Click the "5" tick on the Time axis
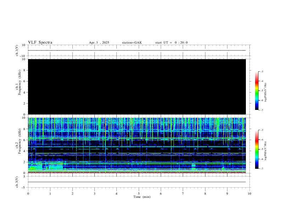The height and width of the screenshot is (217, 281). pyautogui.click(x=139, y=194)
